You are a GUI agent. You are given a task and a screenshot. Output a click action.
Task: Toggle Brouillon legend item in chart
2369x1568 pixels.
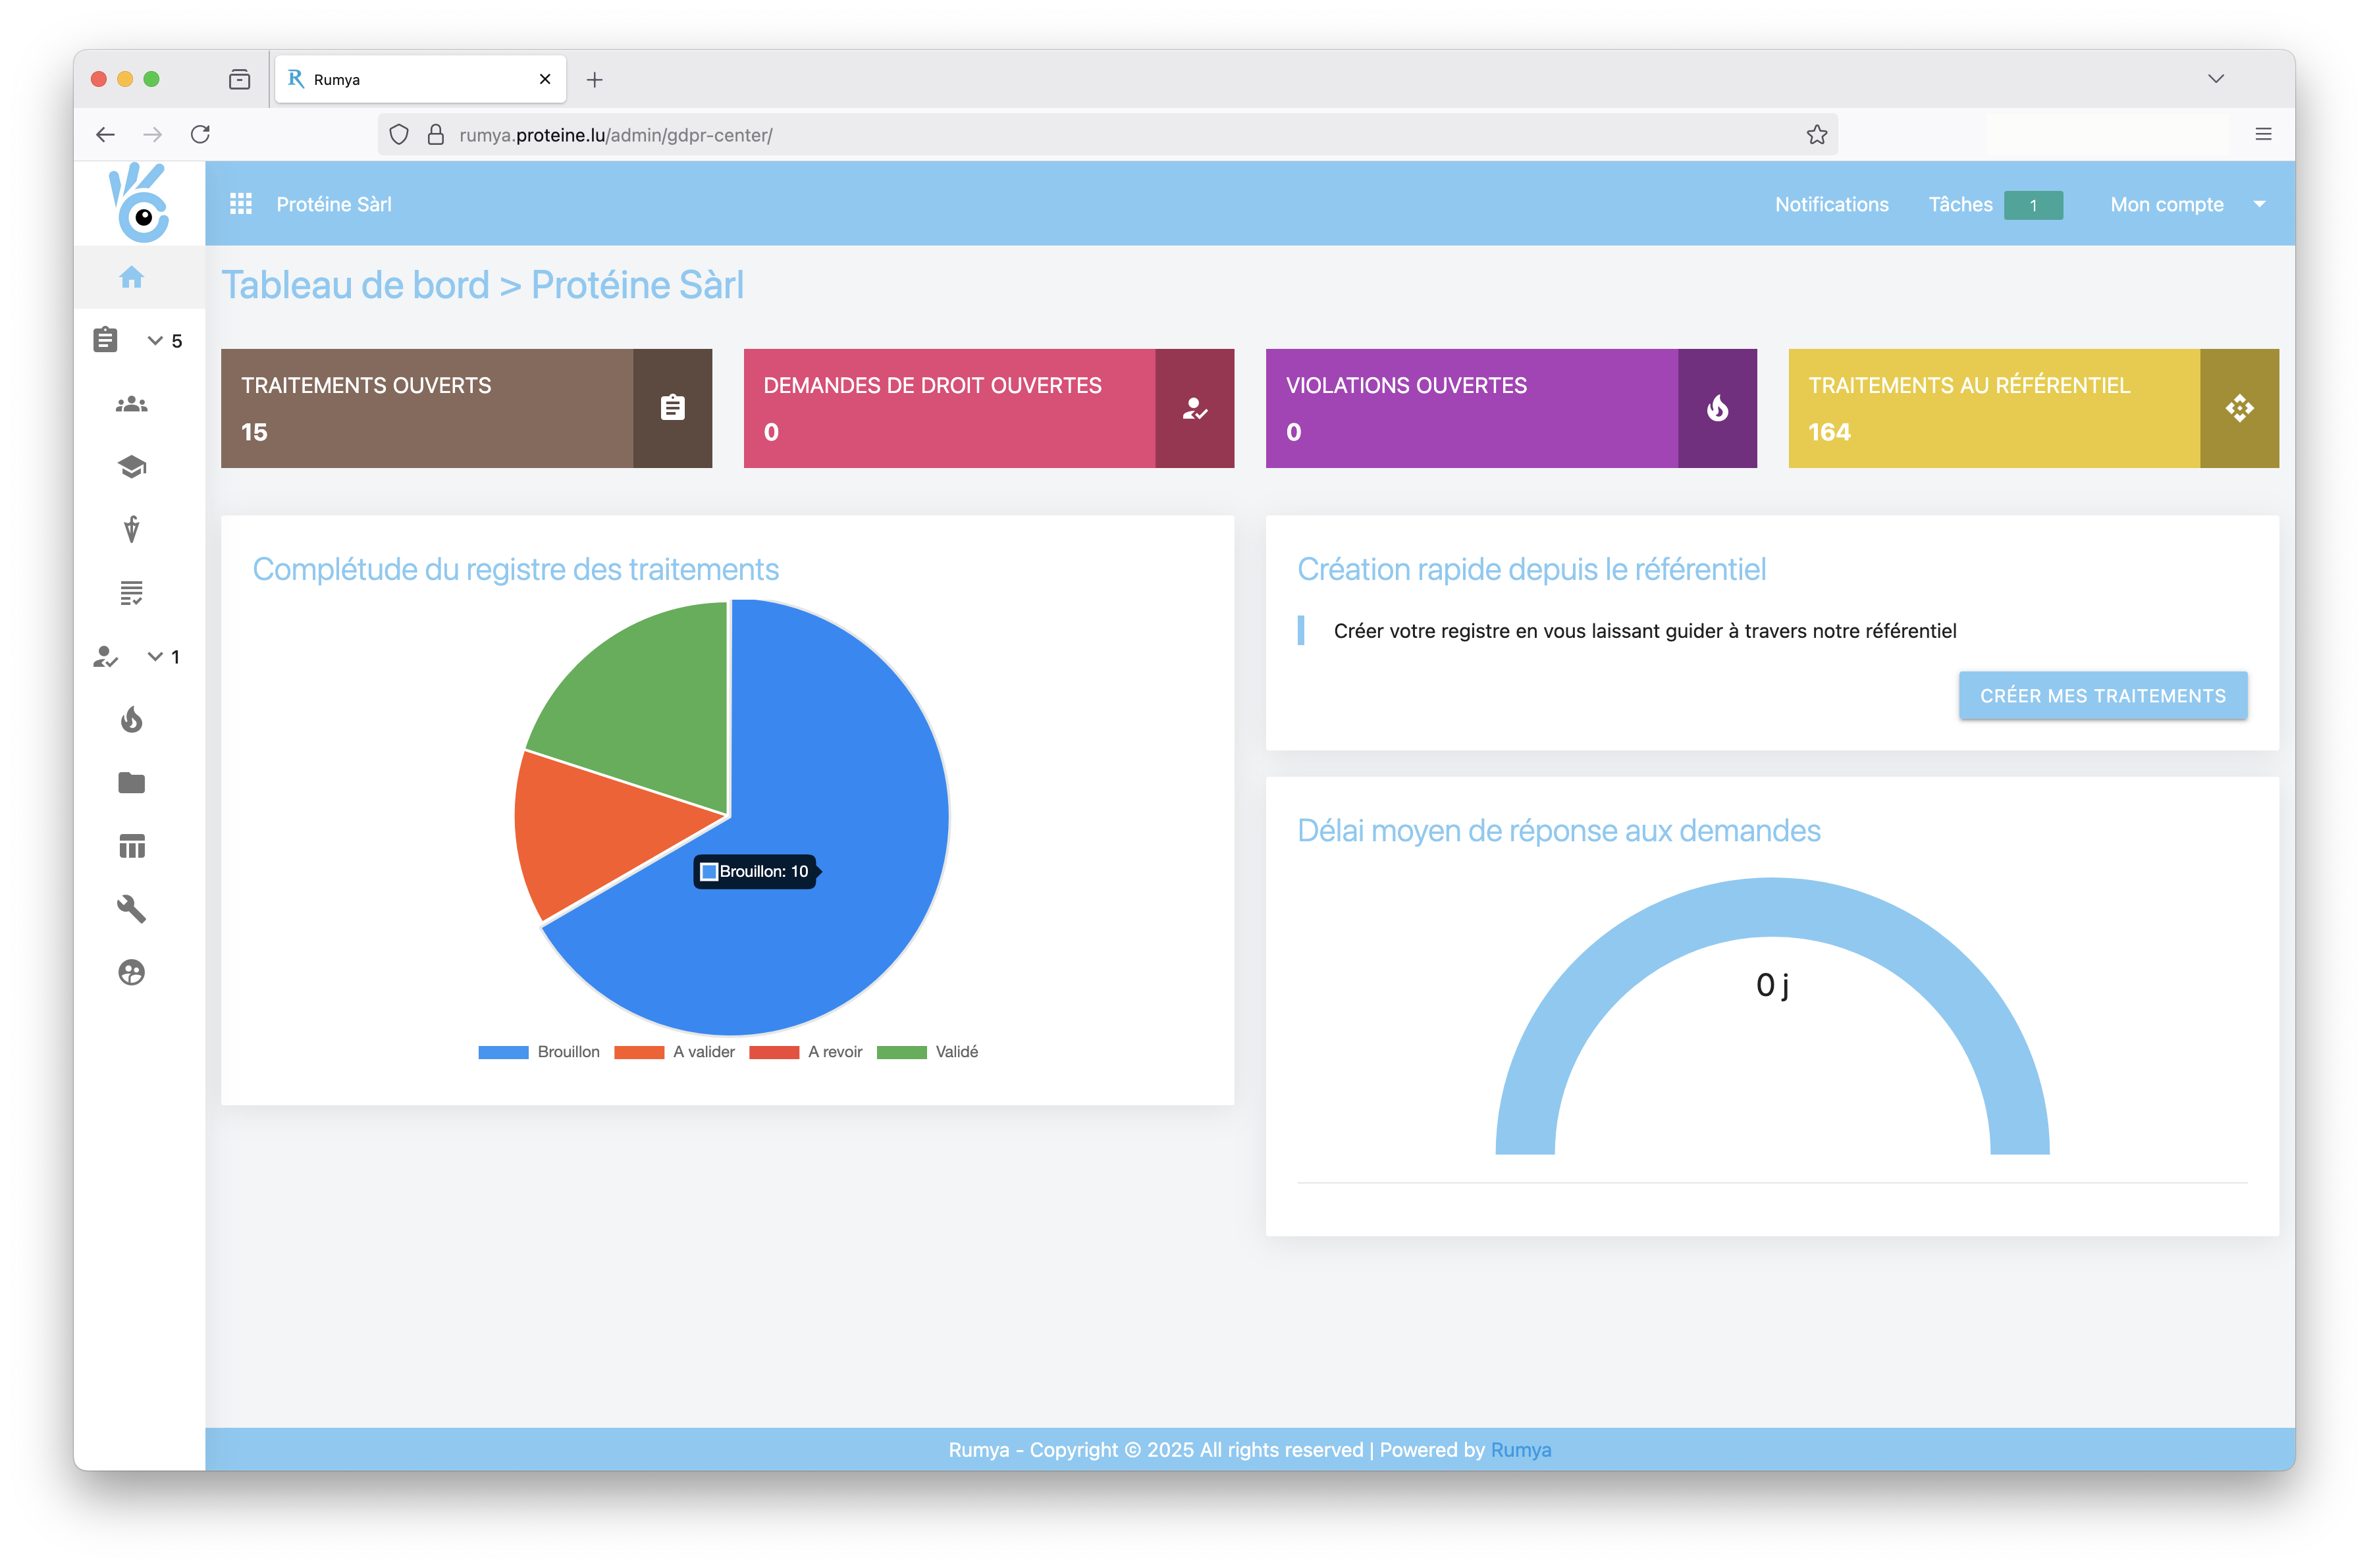coord(567,1052)
